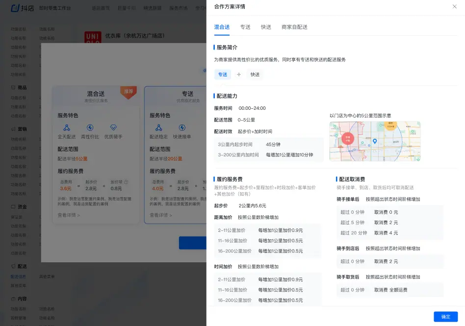Open 查看详情 link in 专送 card

tap(161, 215)
